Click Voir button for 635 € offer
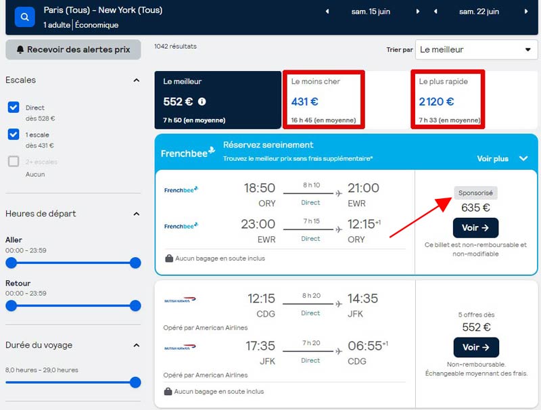541x410 pixels. pyautogui.click(x=475, y=228)
